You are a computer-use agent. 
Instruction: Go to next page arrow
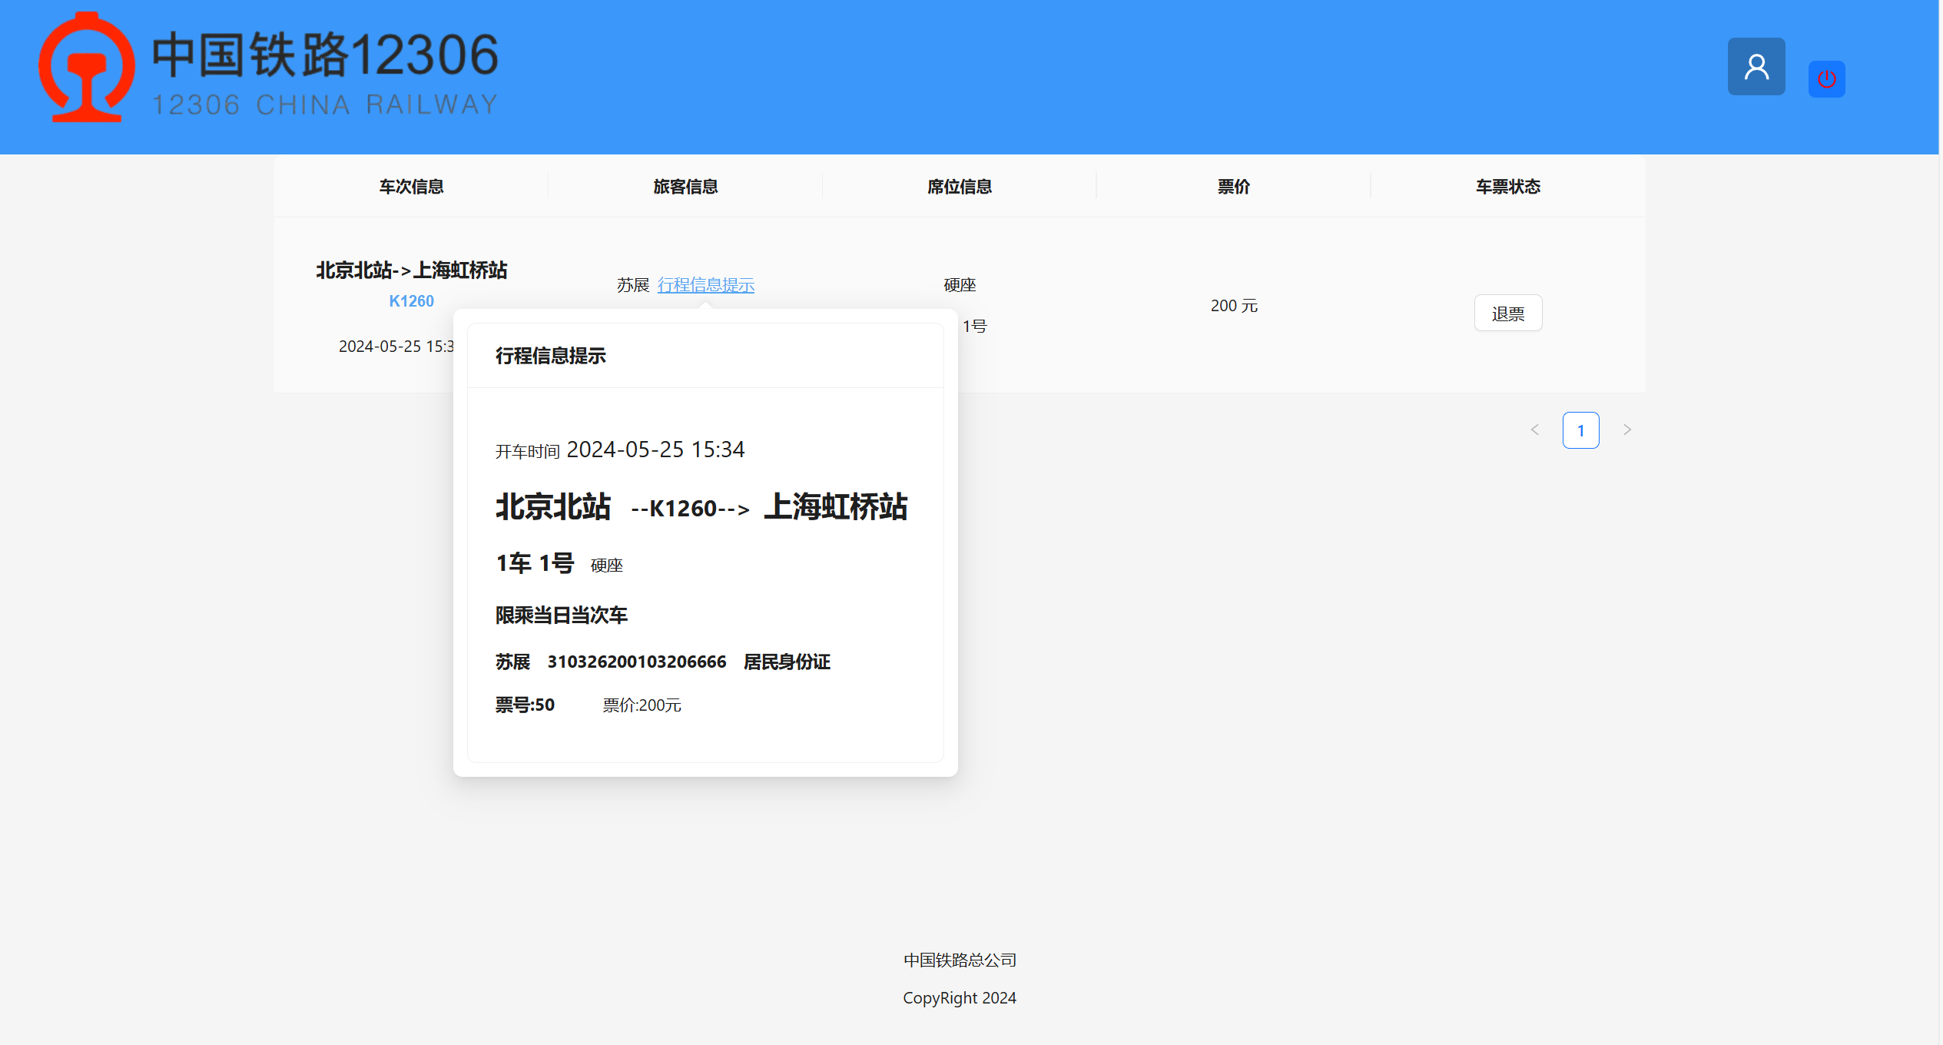click(1627, 430)
